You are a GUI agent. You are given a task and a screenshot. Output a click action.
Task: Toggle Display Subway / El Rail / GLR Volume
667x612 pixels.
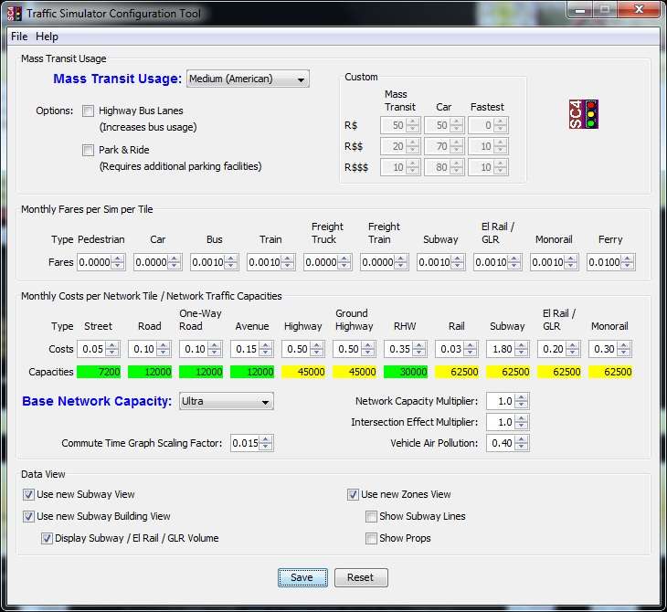pos(47,538)
